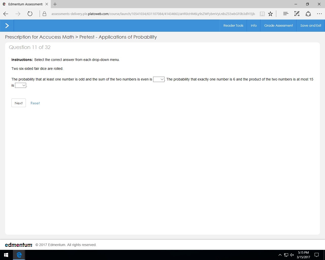The height and width of the screenshot is (260, 325).
Task: Click the address bar lock icon
Action: (44, 14)
